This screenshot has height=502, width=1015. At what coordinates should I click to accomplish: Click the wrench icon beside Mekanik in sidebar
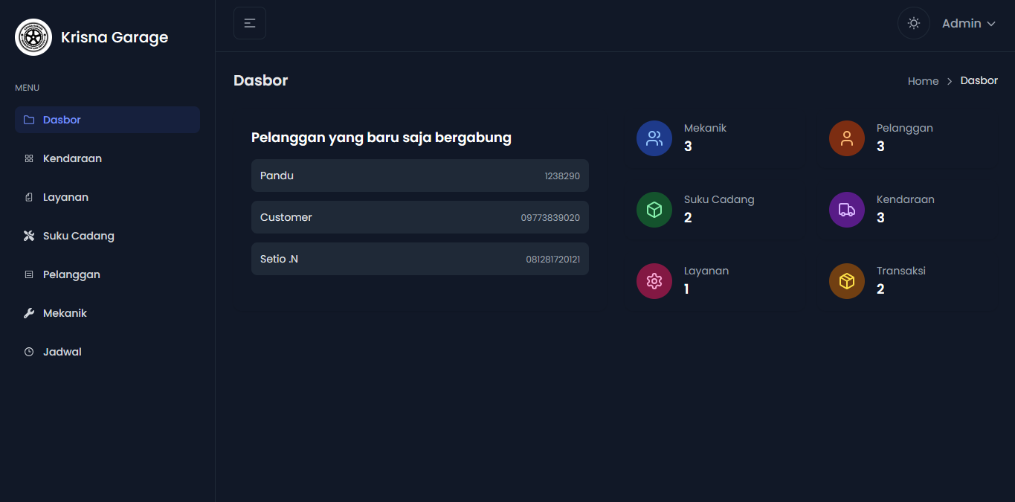click(29, 313)
